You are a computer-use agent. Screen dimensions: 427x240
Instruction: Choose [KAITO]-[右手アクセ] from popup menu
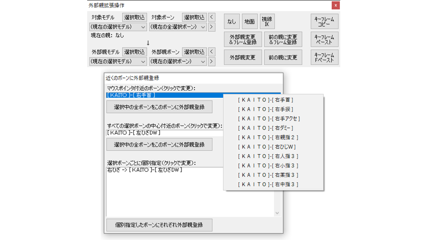point(274,119)
